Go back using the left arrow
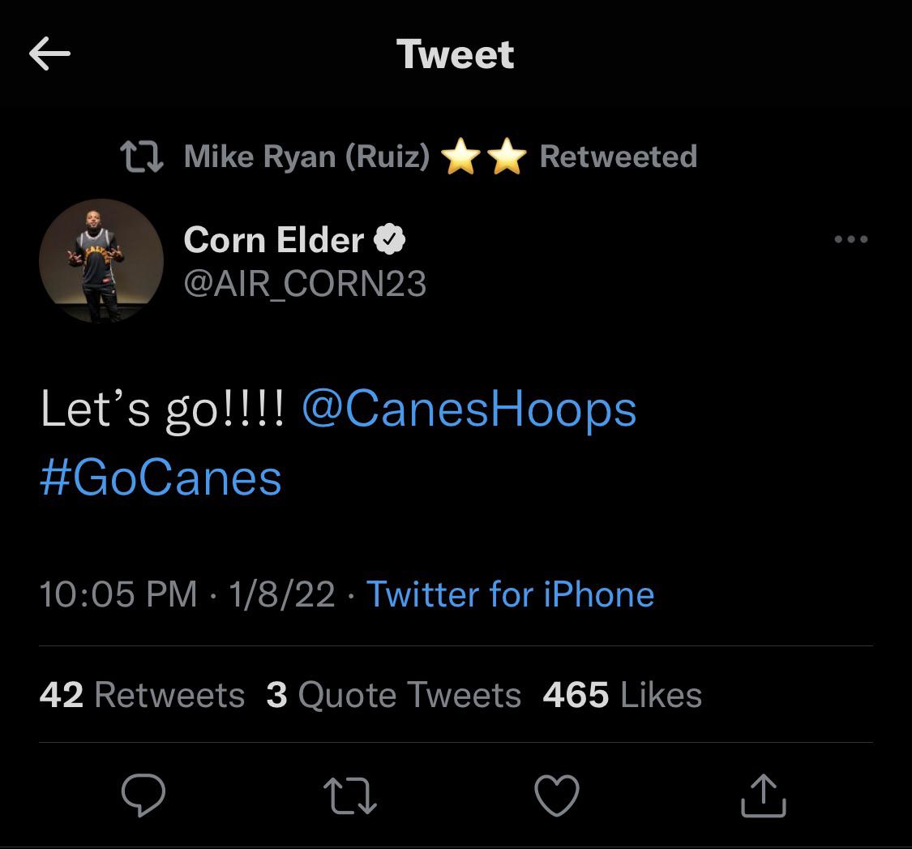Viewport: 912px width, 849px height. (x=49, y=54)
